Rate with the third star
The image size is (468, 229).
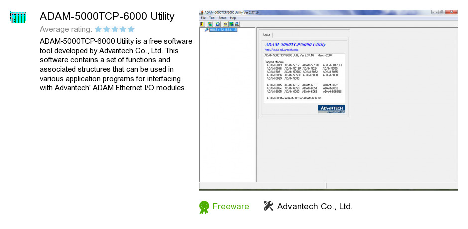point(115,29)
